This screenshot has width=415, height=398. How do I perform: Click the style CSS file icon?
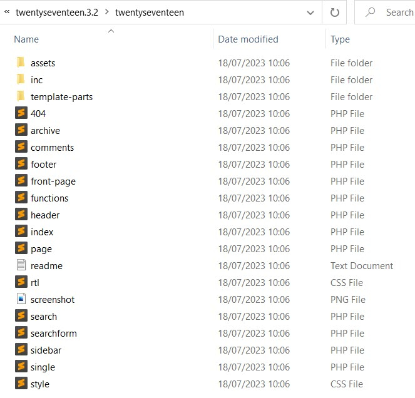21,384
